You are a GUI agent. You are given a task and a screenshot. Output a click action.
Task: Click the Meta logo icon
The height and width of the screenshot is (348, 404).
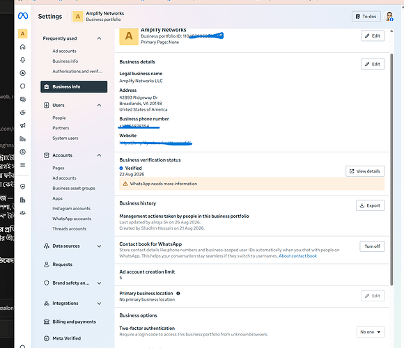[x=23, y=16]
